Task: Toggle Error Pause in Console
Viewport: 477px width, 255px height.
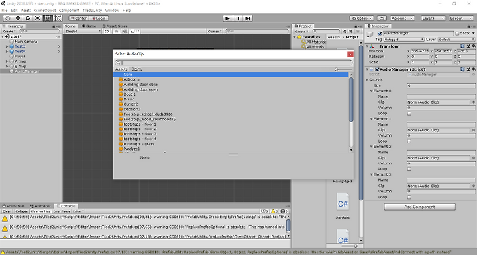Action: pyautogui.click(x=62, y=211)
